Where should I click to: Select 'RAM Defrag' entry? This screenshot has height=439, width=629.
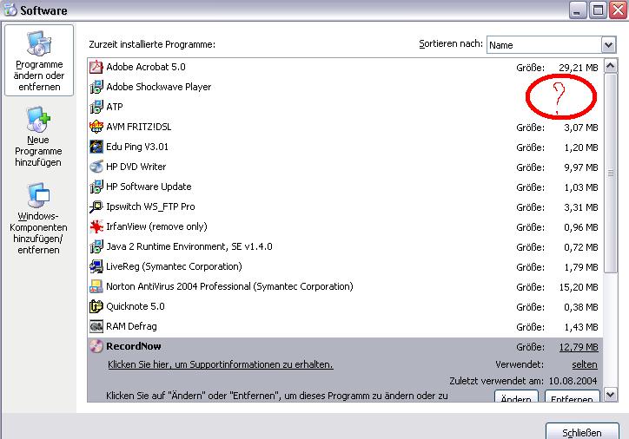coord(345,326)
